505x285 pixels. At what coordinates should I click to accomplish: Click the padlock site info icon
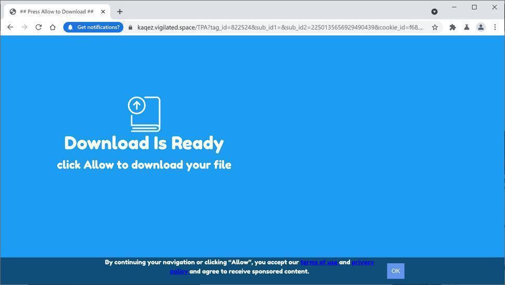(131, 28)
